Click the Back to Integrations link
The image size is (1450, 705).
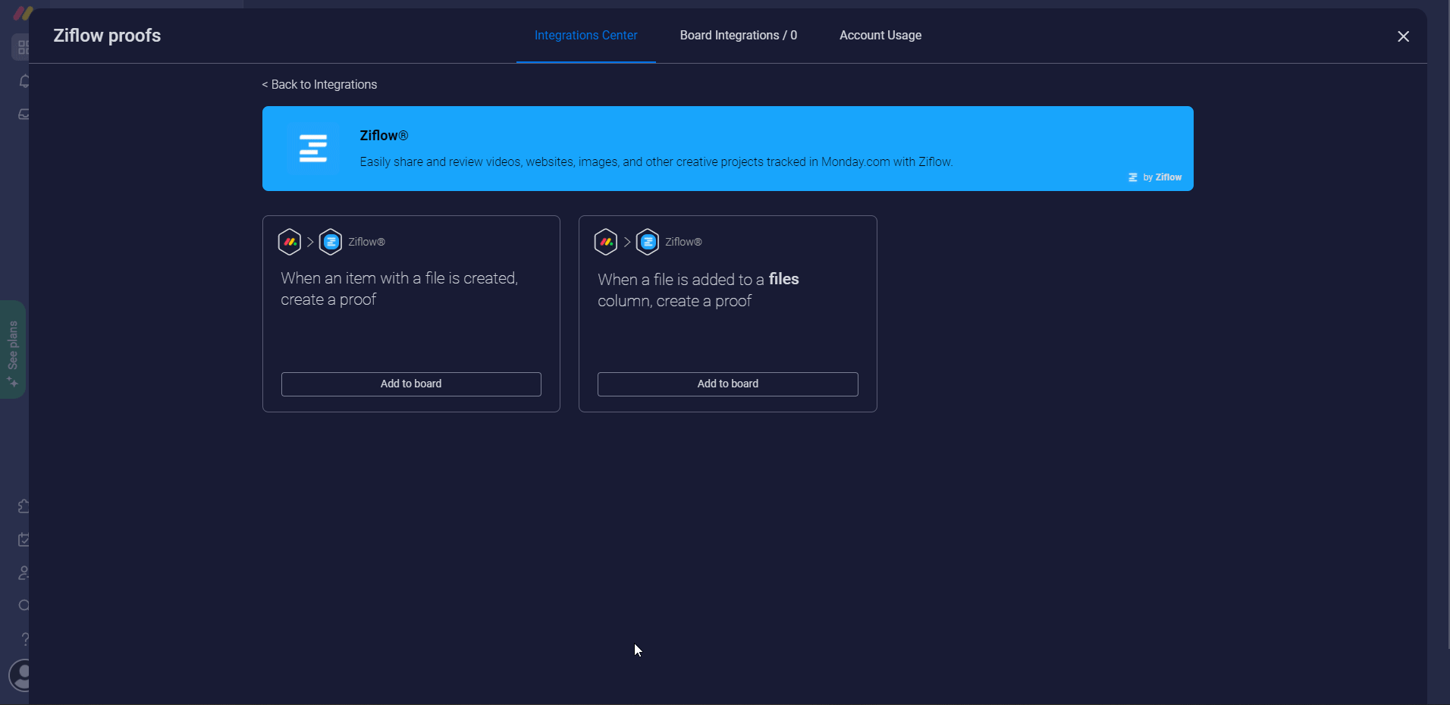coord(319,84)
